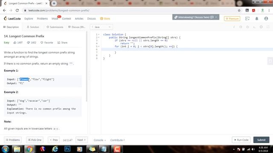The height and width of the screenshot is (153, 273).
Task: Click the LeetCode logo
Action: tap(12, 19)
